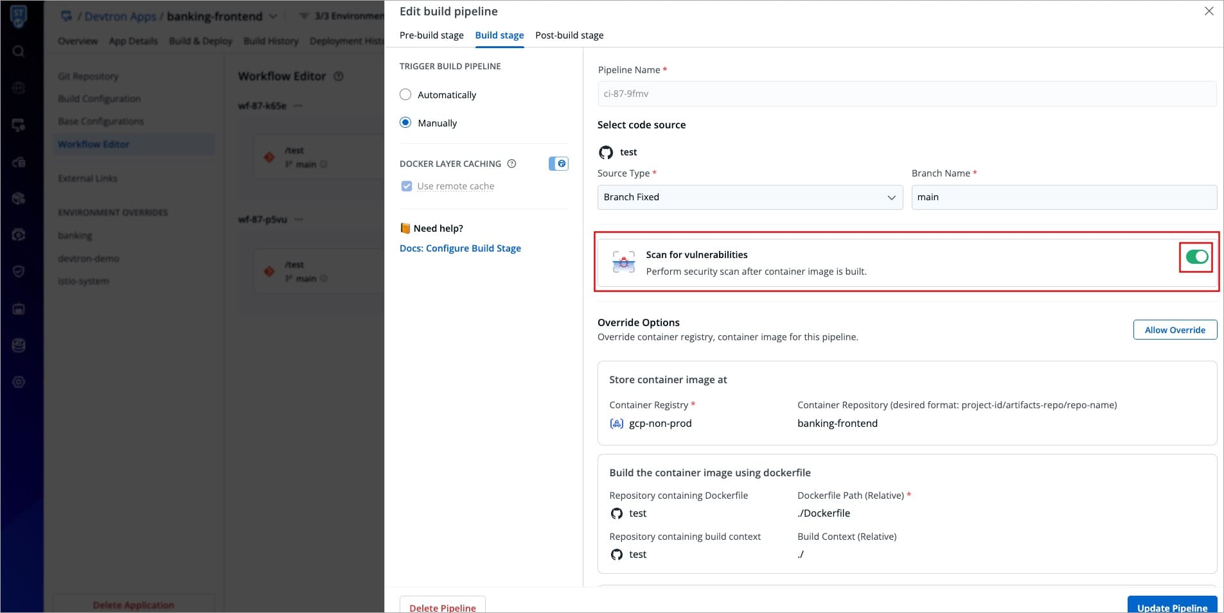The height and width of the screenshot is (613, 1224).
Task: Click the Workflow Editor help icon
Action: 339,76
